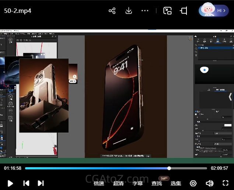Click the crop/screenshot frame icon
The height and width of the screenshot is (190, 234).
(x=184, y=11)
